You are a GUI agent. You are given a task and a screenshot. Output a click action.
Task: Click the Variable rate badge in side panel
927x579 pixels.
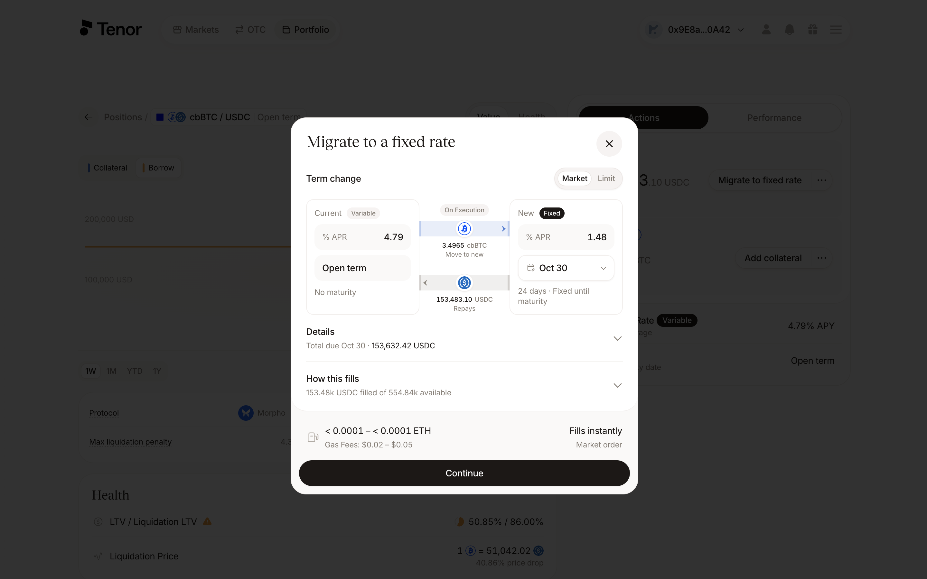pos(677,320)
